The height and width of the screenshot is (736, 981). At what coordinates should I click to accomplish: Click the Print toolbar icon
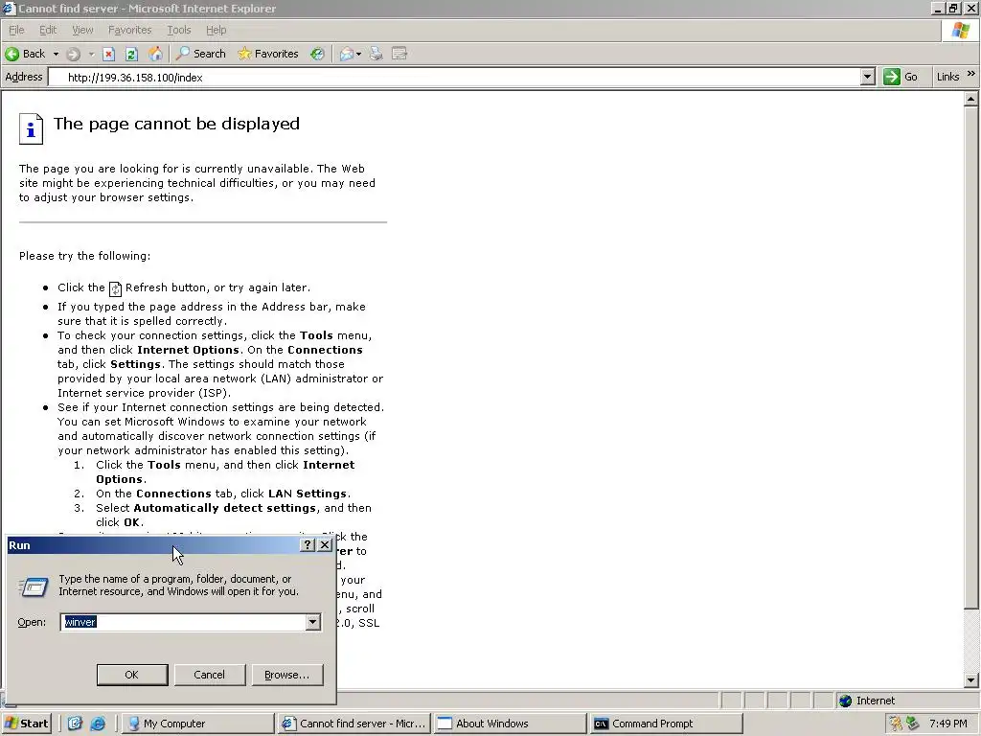click(376, 54)
